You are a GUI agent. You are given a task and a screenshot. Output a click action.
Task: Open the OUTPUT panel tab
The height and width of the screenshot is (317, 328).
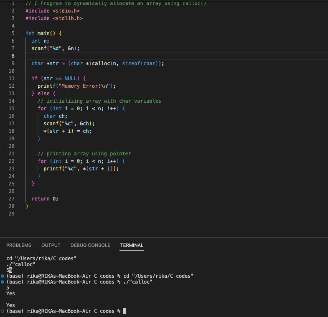51,245
